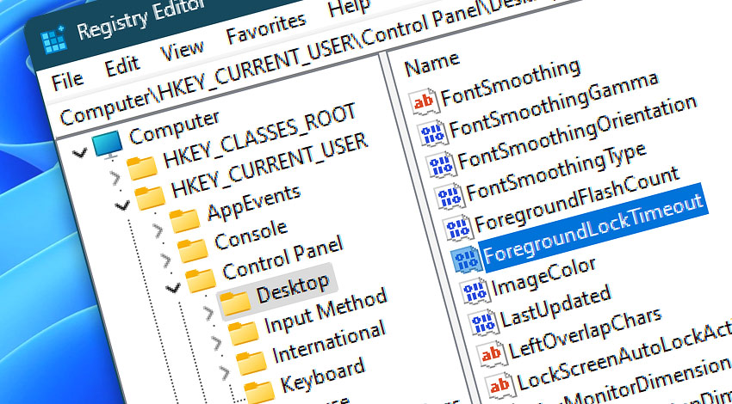Image resolution: width=732 pixels, height=404 pixels.
Task: Select the International key label
Action: (x=329, y=341)
